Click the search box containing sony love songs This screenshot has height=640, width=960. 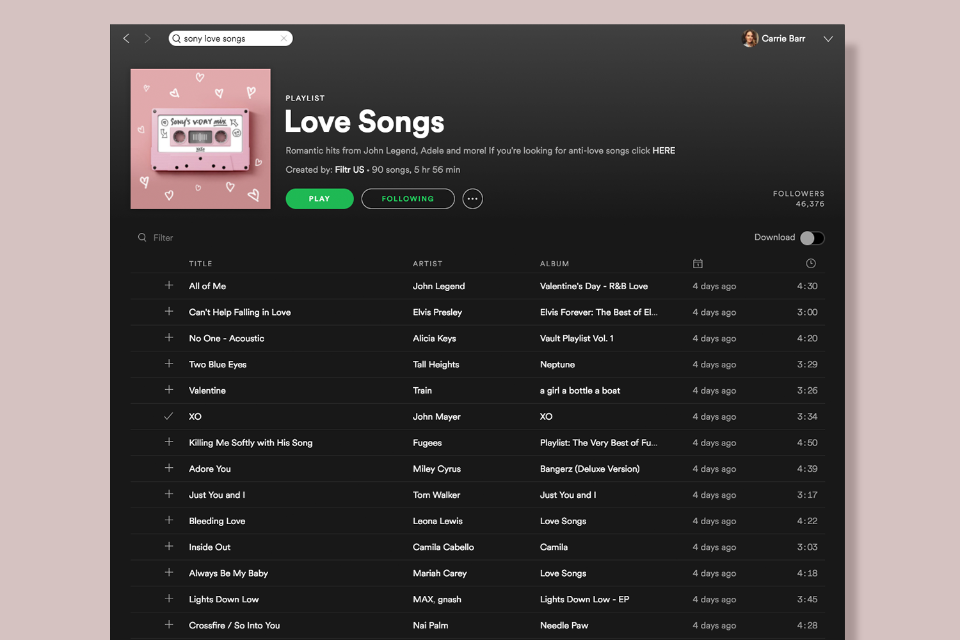coord(230,38)
